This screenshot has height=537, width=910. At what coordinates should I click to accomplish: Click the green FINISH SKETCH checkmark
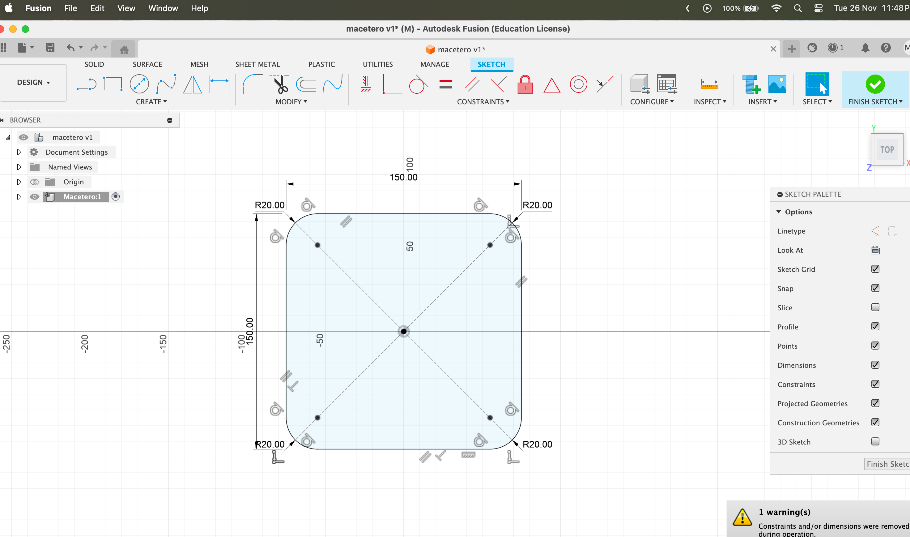(875, 84)
